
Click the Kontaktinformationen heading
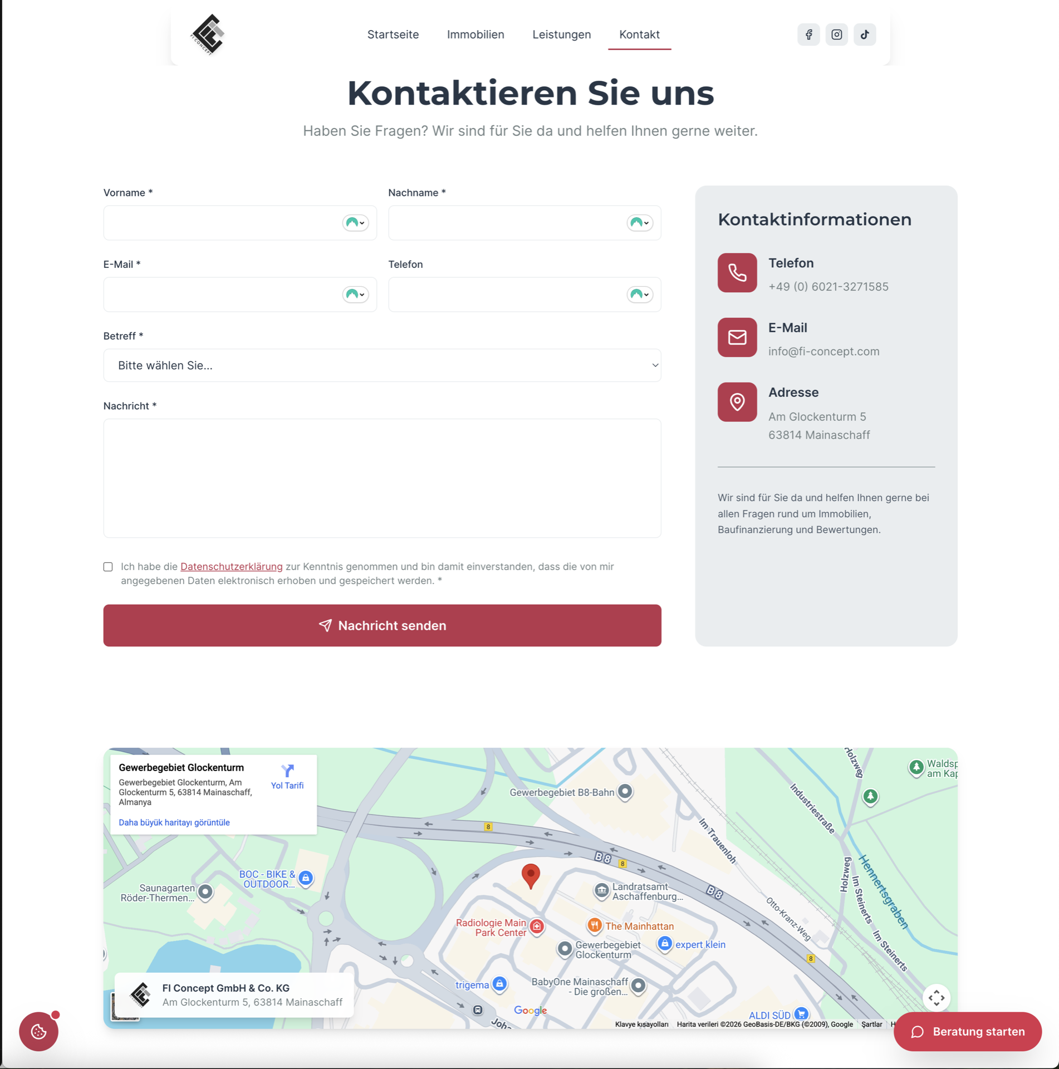tap(814, 219)
